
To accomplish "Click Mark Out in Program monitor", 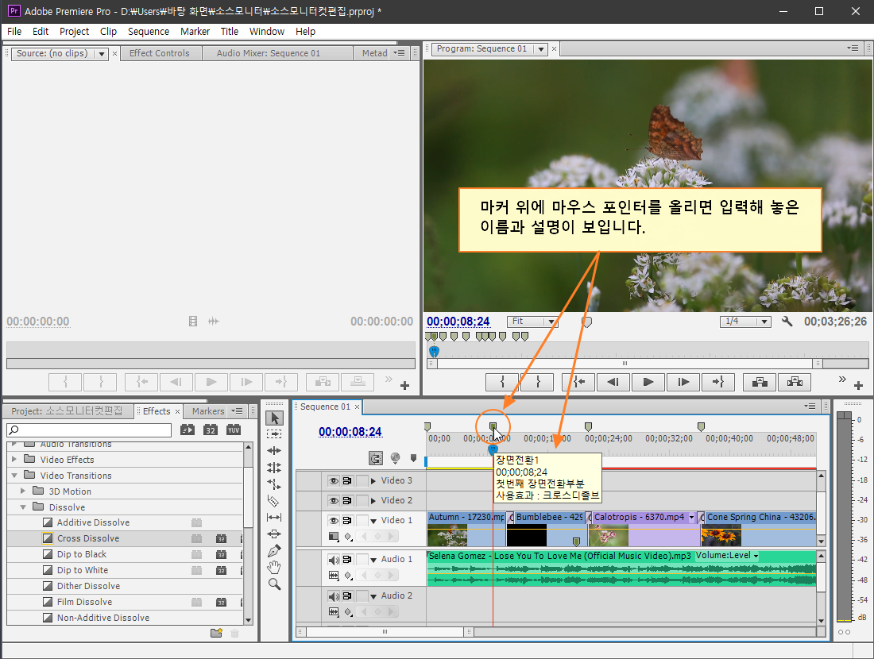I will pyautogui.click(x=537, y=382).
